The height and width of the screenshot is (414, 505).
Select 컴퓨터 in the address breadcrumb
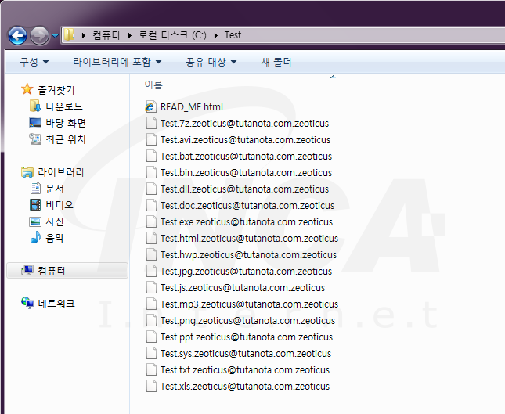point(106,34)
